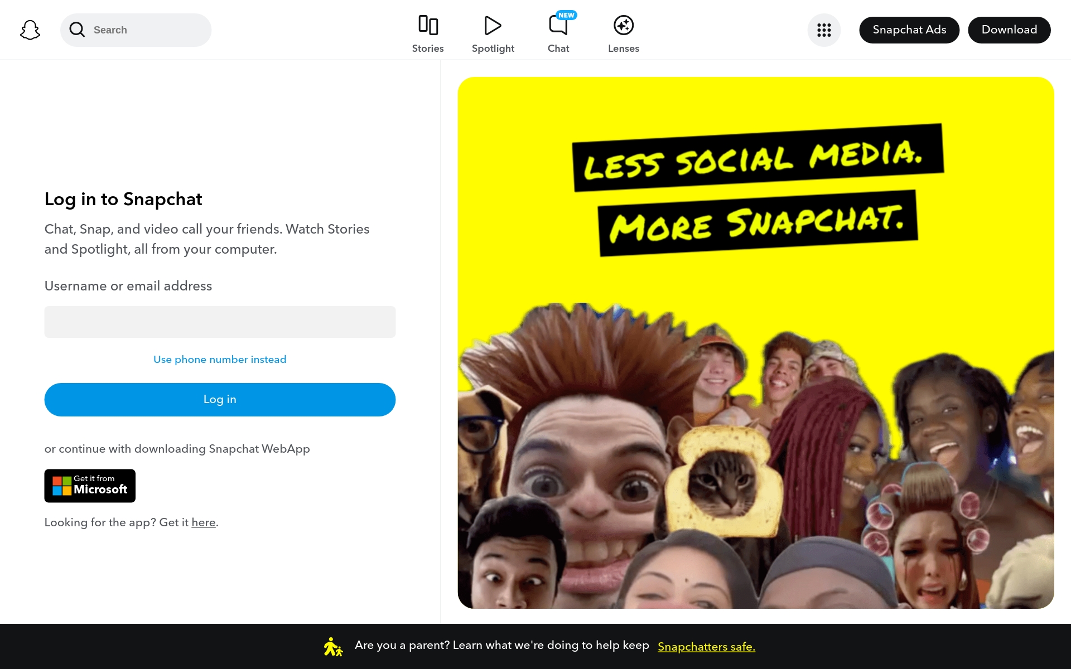
Task: Click the magnifying glass search icon
Action: coord(77,30)
